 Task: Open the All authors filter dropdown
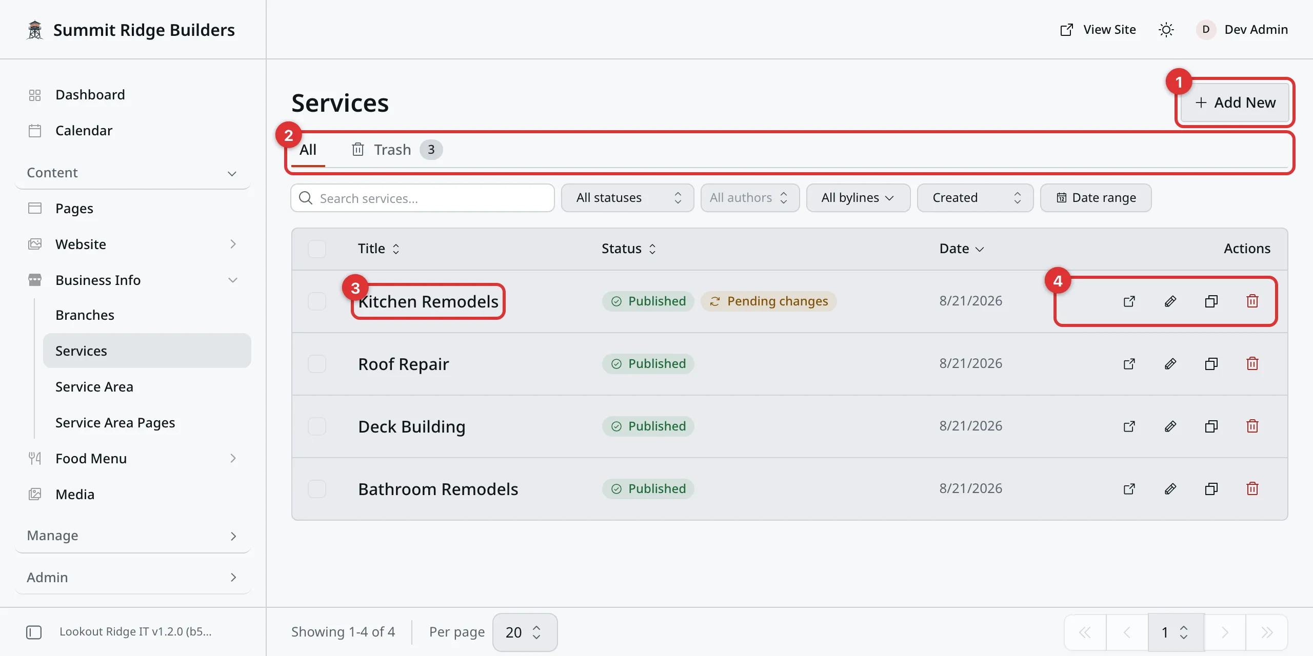(750, 198)
